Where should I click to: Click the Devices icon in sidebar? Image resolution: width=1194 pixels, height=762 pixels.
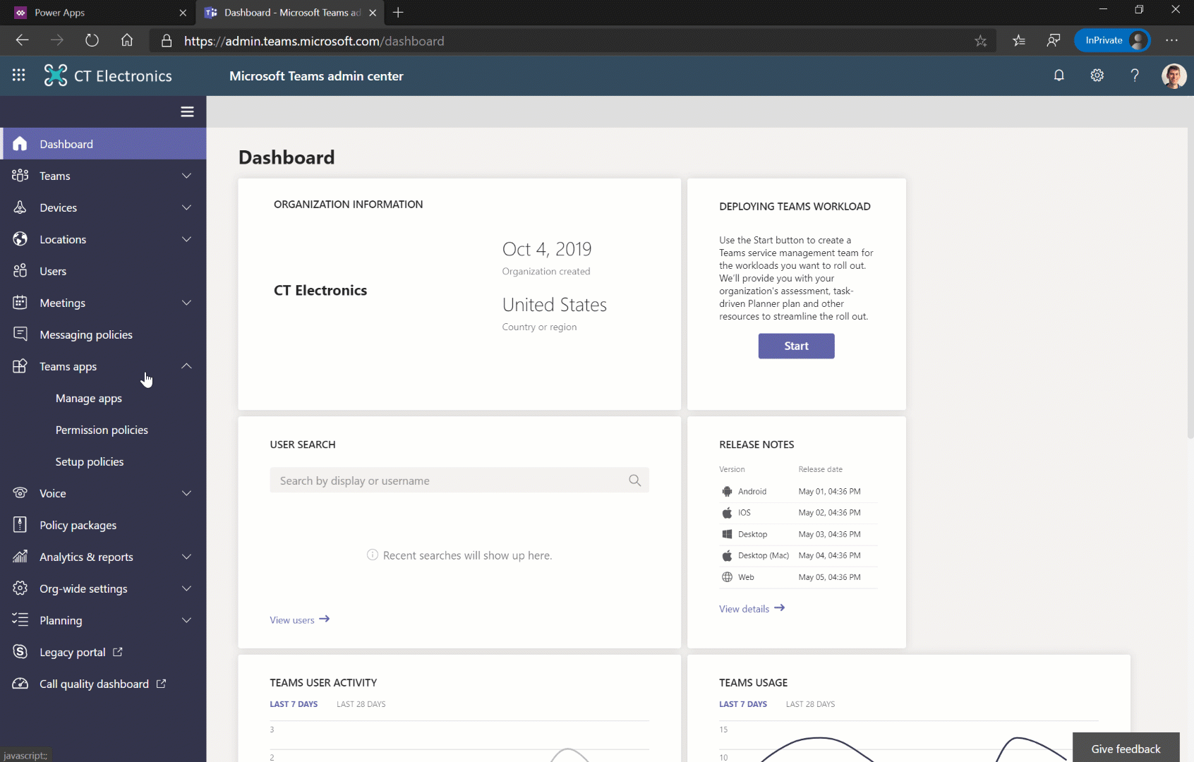(x=20, y=207)
